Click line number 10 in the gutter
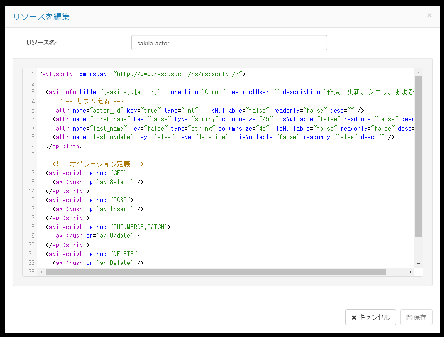Viewport: 444px width, 337px height. click(31, 155)
